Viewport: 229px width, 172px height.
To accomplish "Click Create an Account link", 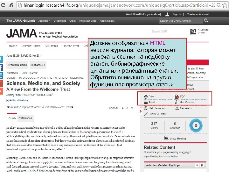I will (198, 14).
